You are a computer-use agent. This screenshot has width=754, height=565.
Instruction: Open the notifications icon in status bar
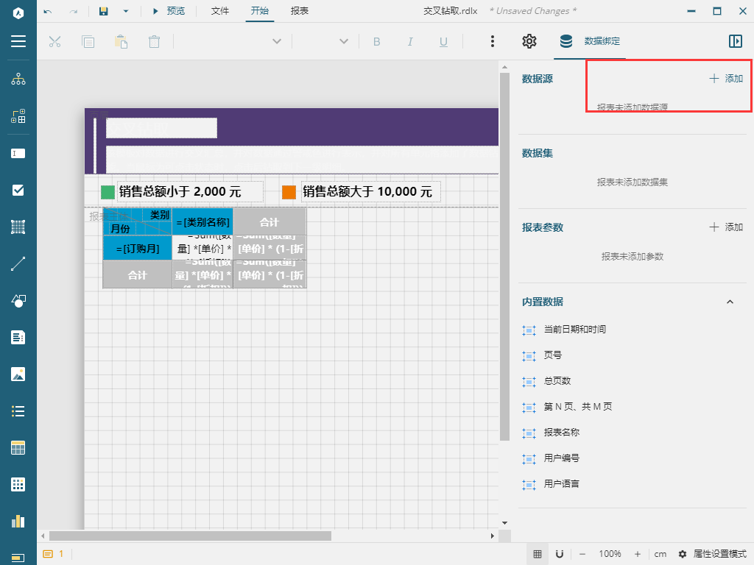48,554
